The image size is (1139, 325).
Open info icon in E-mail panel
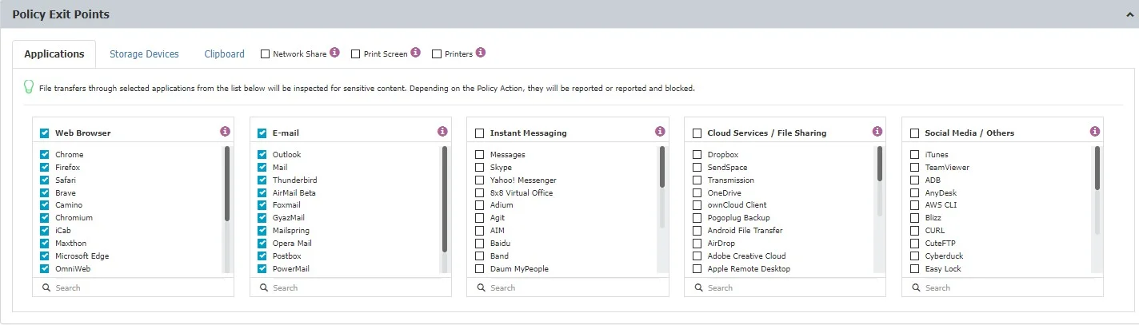(442, 131)
